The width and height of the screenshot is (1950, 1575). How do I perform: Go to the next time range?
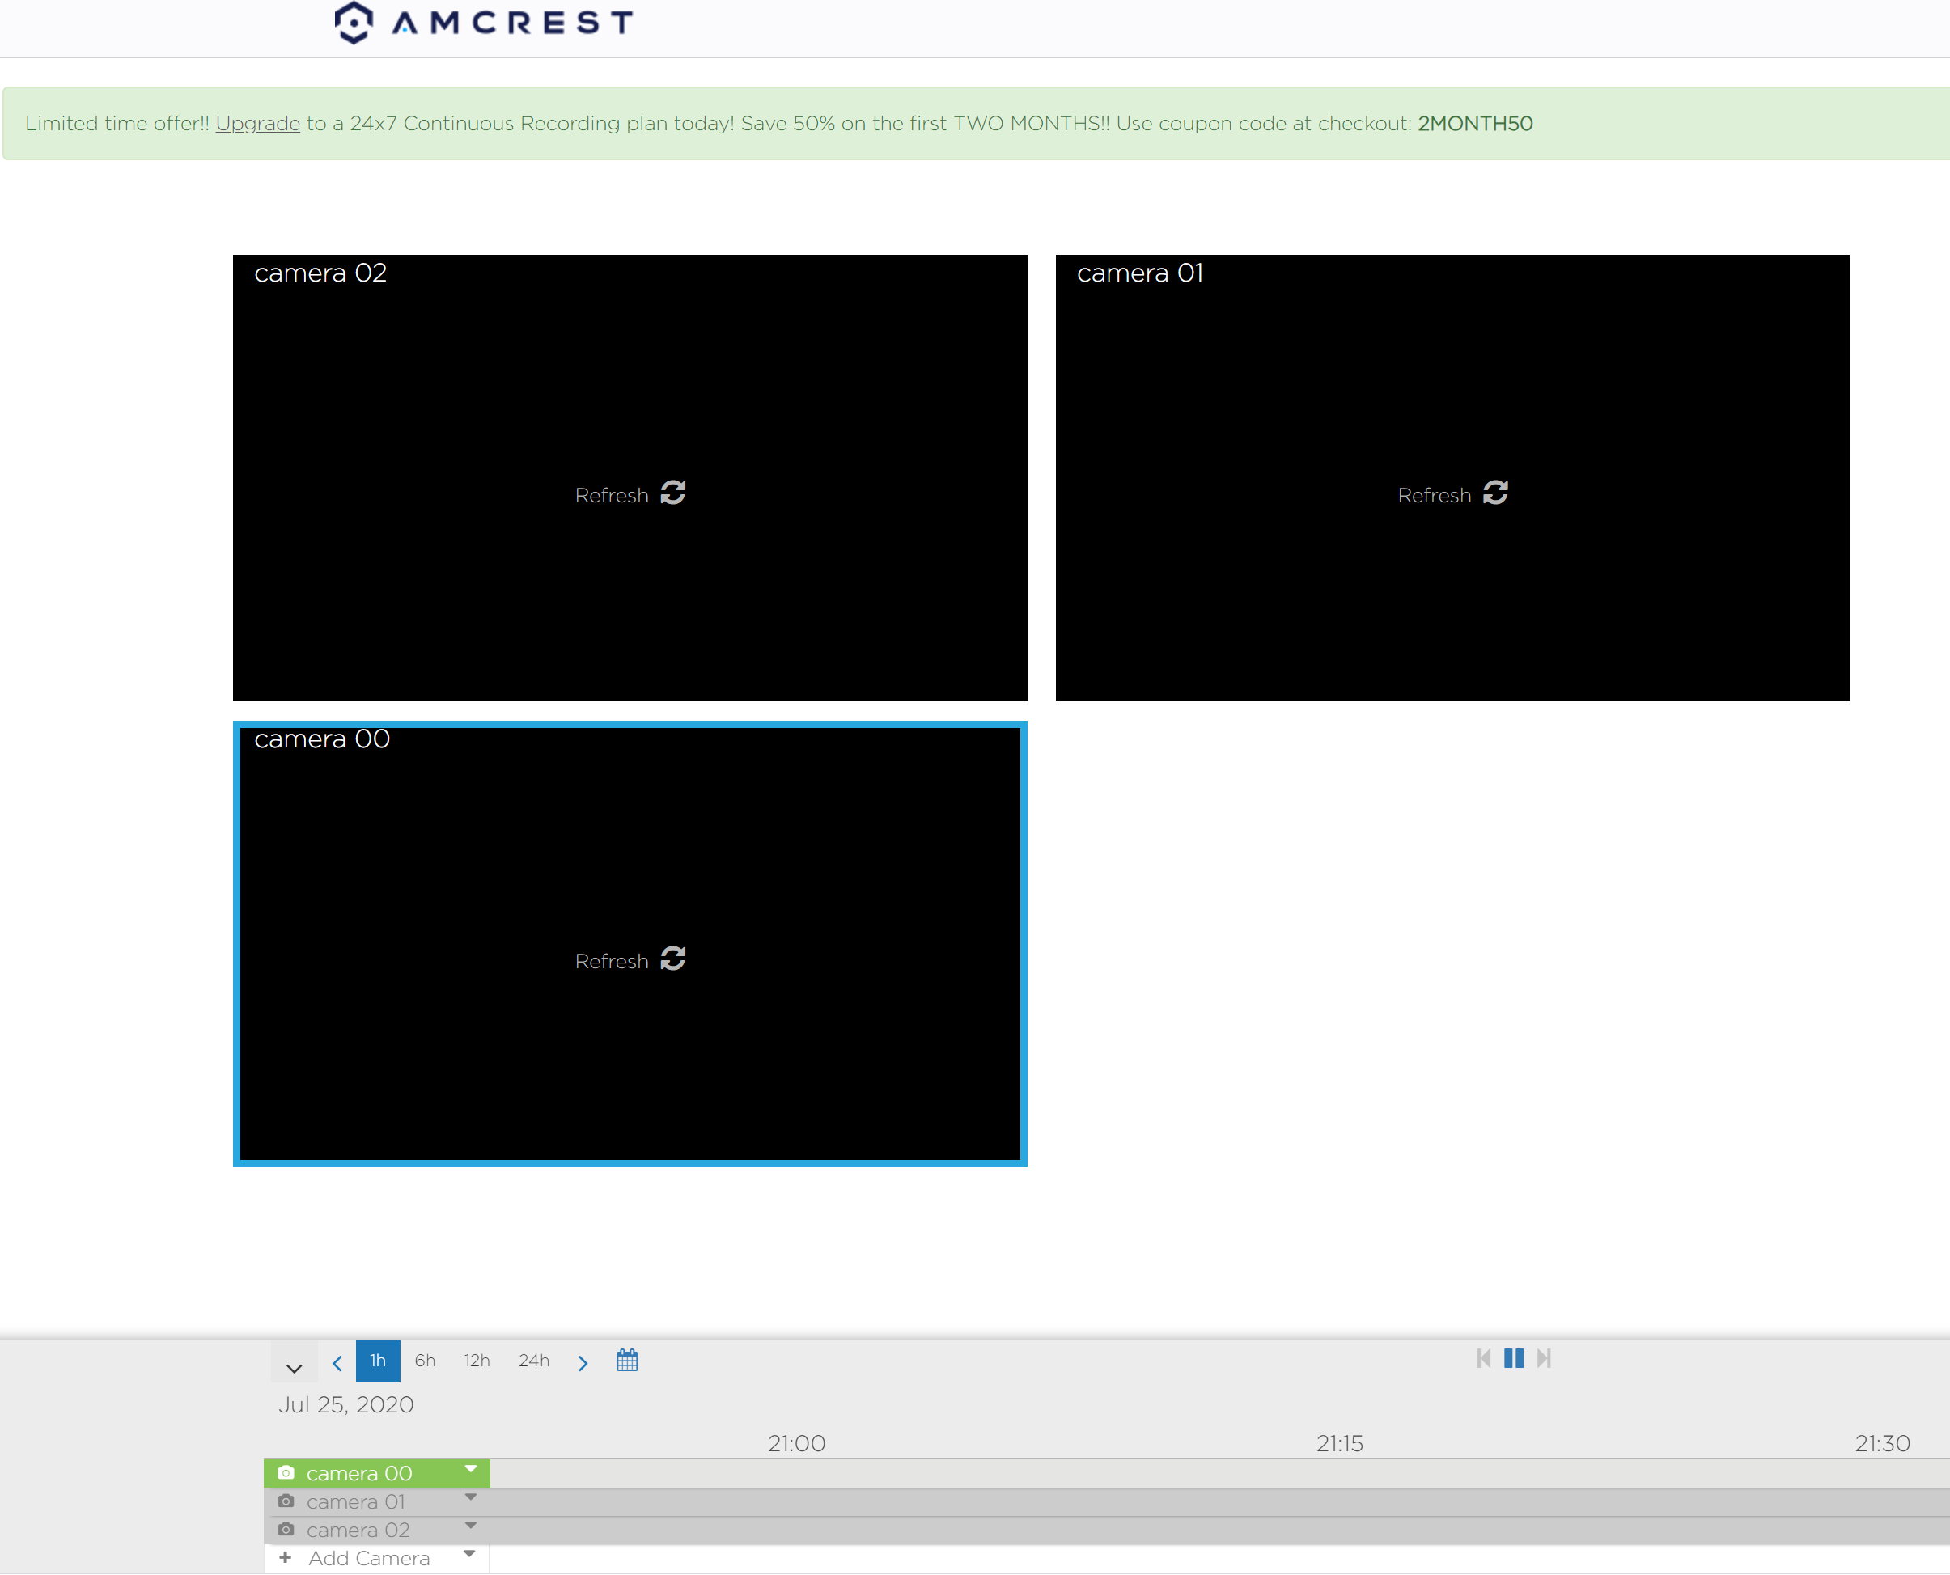[x=583, y=1363]
